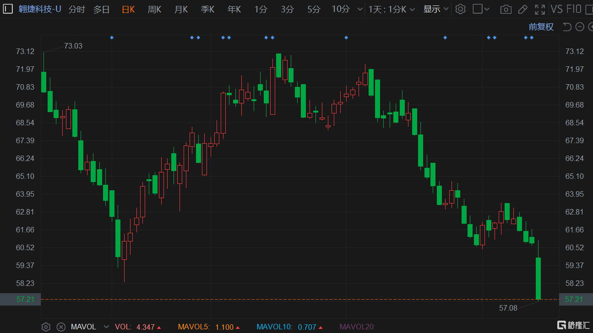The image size is (593, 333).
Task: Zoom out chart with minus icon
Action: coord(580,27)
